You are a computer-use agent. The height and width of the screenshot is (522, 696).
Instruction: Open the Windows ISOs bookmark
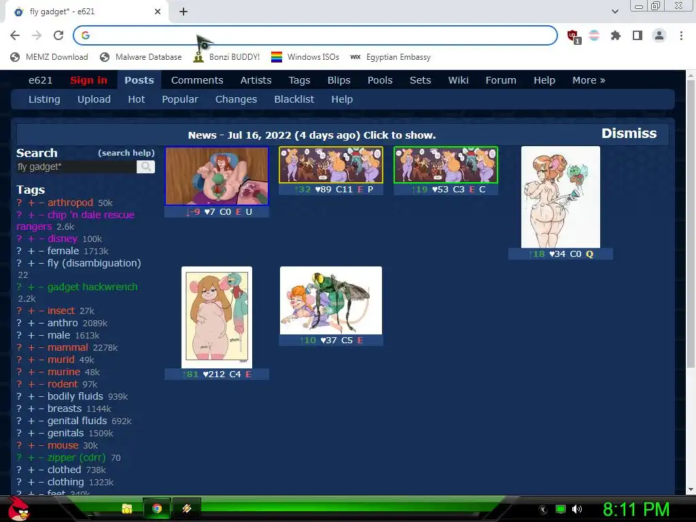tap(305, 57)
